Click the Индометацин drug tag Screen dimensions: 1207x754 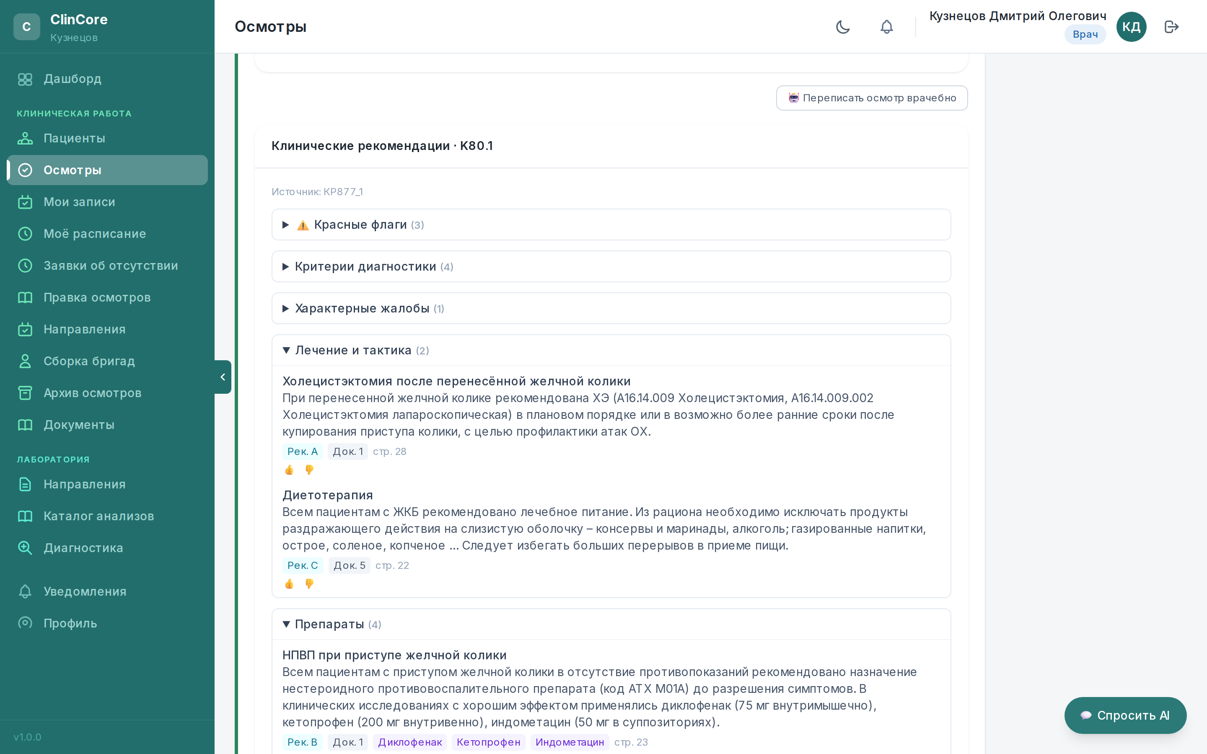[x=570, y=742]
